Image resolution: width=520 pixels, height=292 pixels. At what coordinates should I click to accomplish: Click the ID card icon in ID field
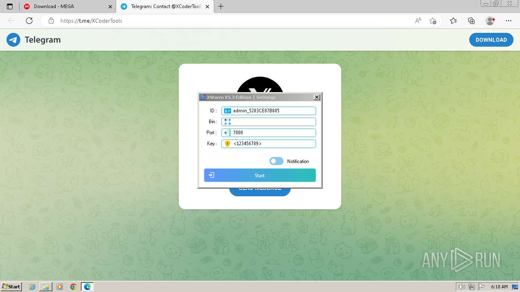(x=227, y=111)
